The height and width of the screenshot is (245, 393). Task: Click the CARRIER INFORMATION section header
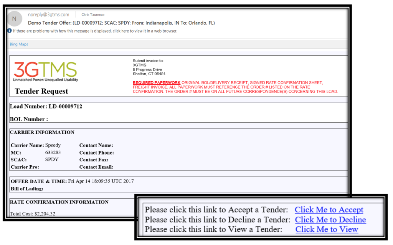click(x=42, y=132)
